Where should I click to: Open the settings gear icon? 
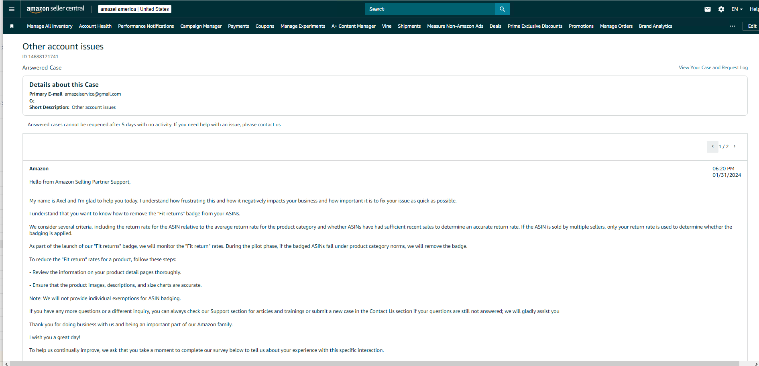tap(721, 9)
